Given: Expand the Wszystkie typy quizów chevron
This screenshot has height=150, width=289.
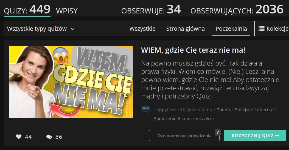Looking at the screenshot, I should [73, 29].
